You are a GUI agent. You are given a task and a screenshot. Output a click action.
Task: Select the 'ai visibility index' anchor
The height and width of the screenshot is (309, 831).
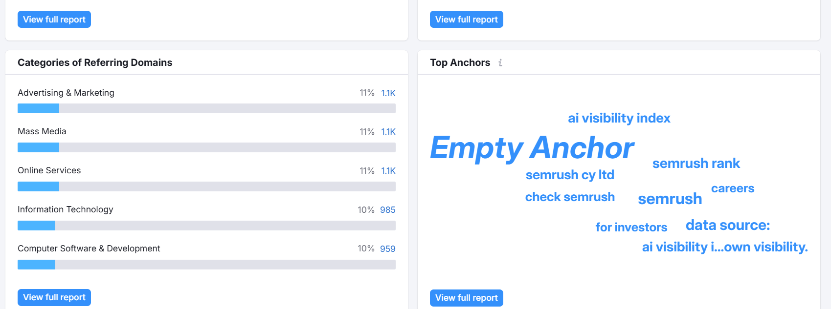[x=619, y=118]
